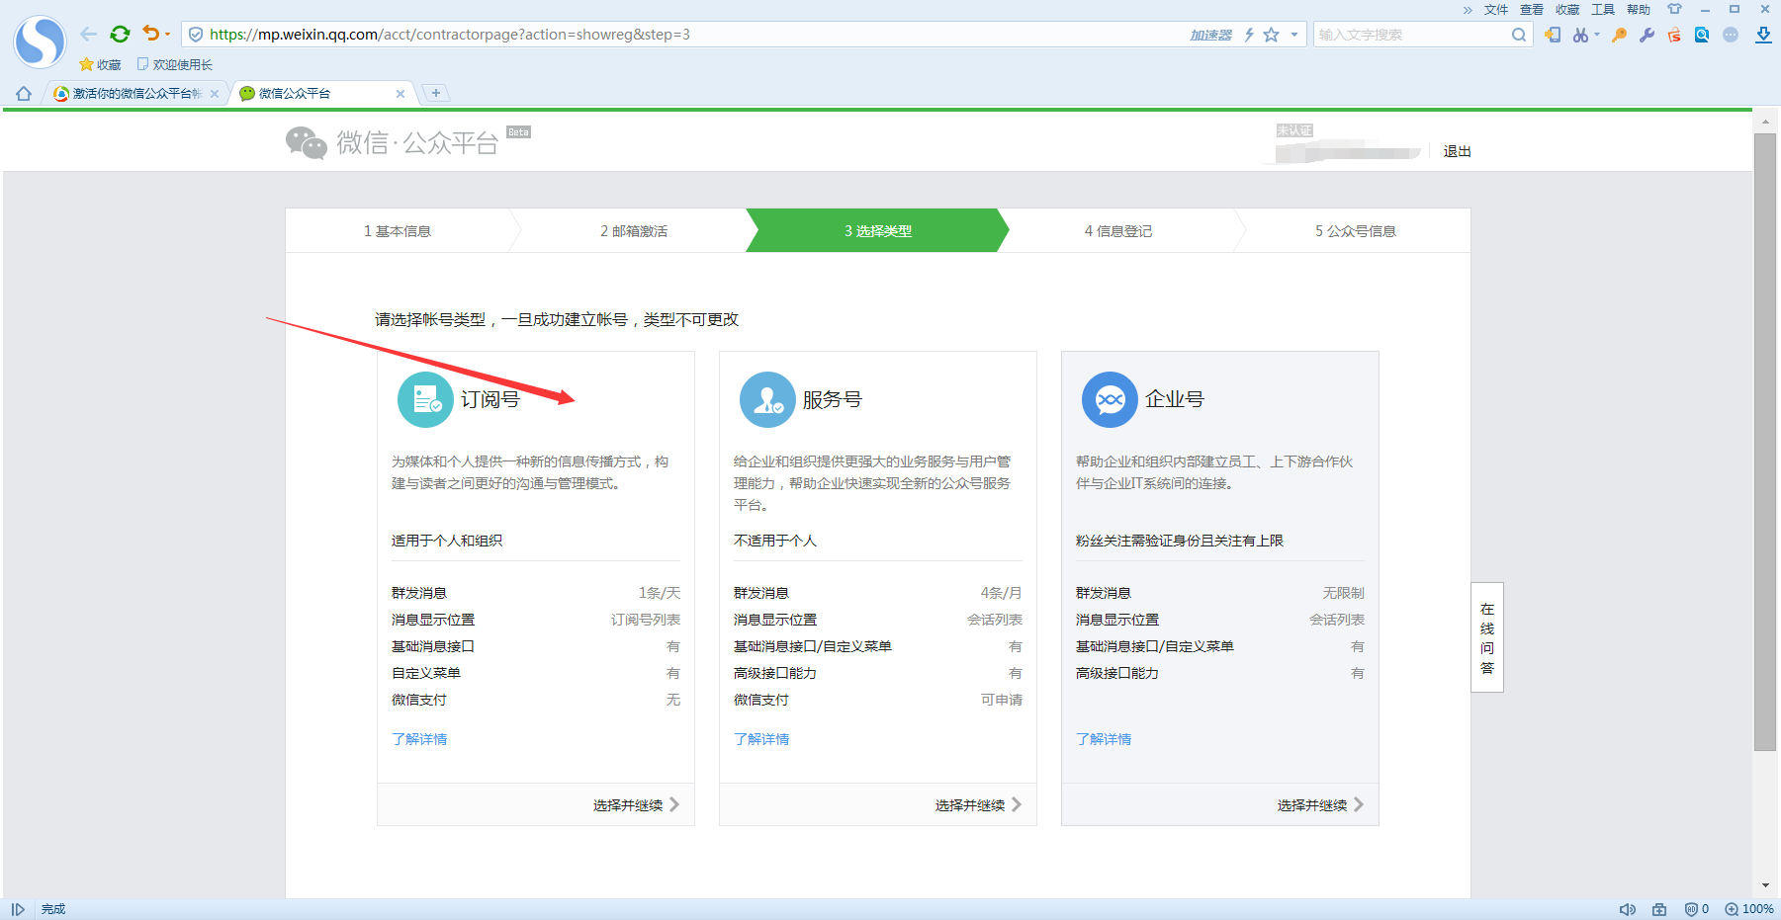Click the shirt skin-changer icon

coord(1674,9)
